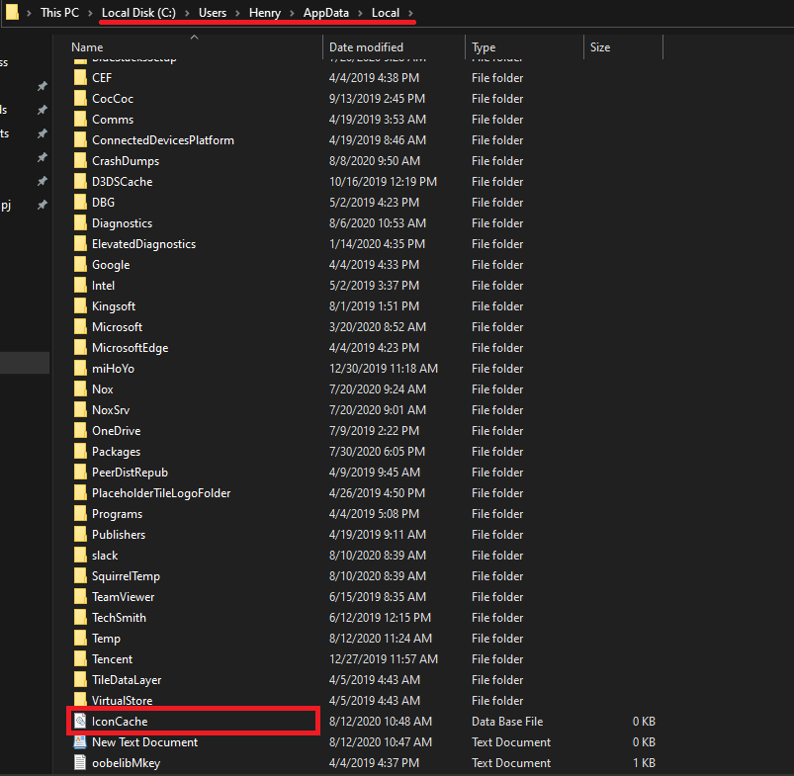Open the Microsoft folder
Screen dimensions: 794x776
(118, 326)
